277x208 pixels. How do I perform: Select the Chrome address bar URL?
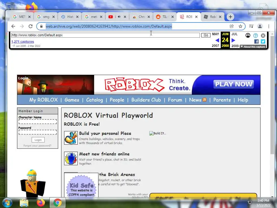tap(109, 26)
